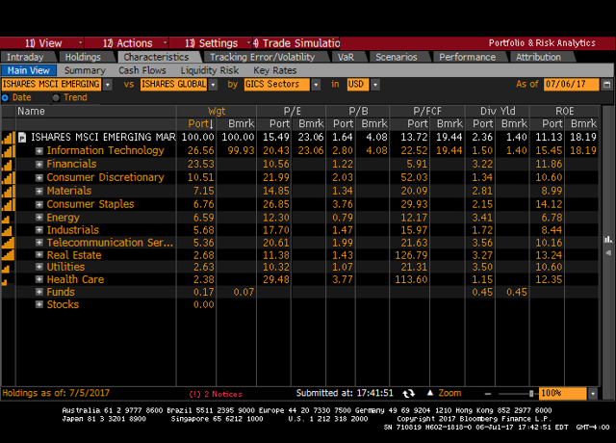Open the benchmark dropdown arrow beside ISHARES GLOBAL

[213, 85]
